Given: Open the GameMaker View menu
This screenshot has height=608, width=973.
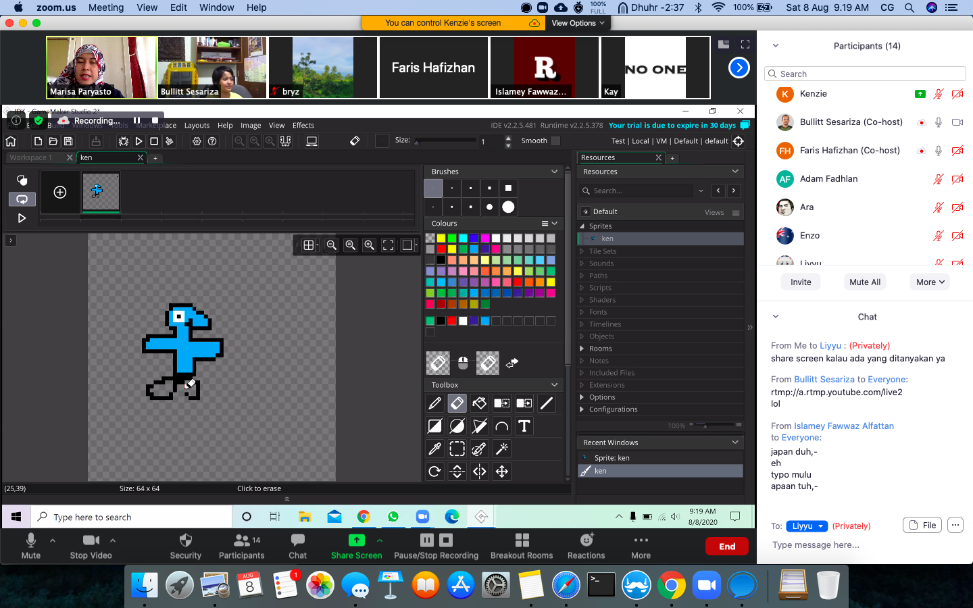Looking at the screenshot, I should click(x=276, y=125).
